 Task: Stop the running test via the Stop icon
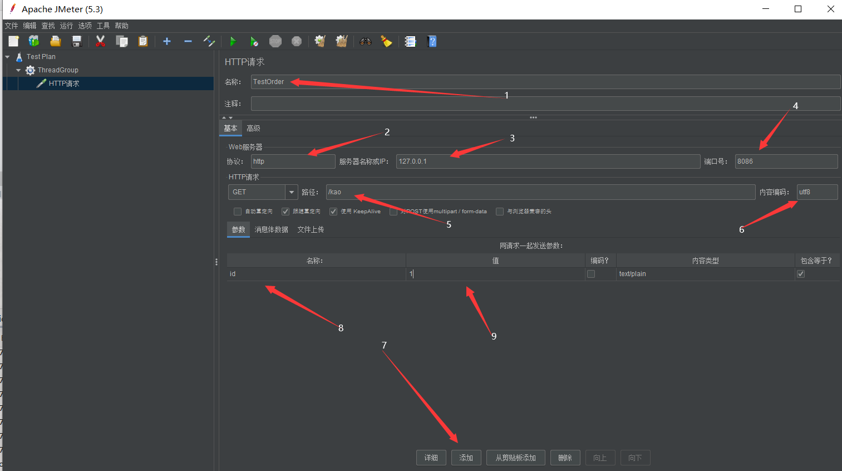click(x=275, y=41)
